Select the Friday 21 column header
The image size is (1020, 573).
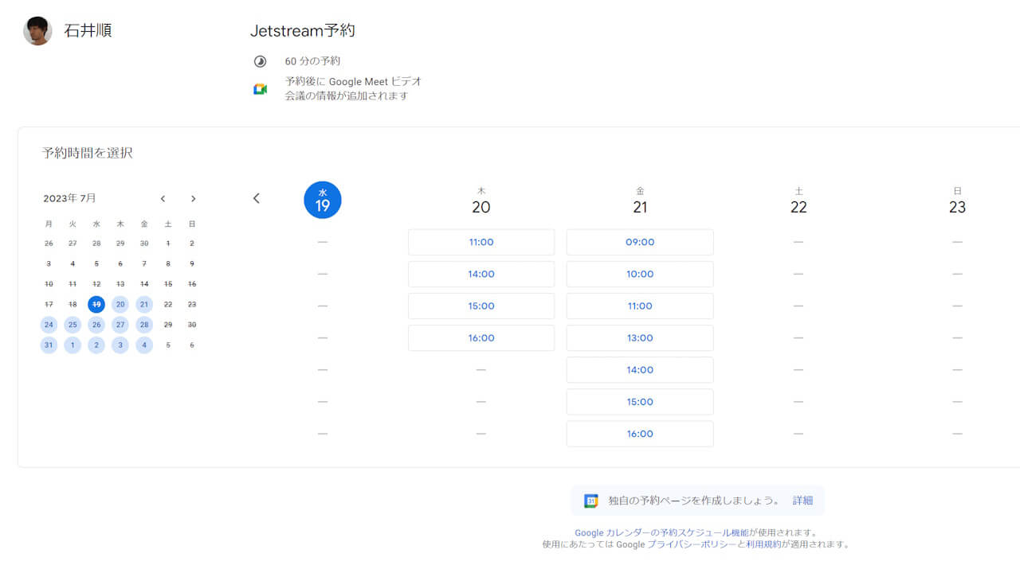(639, 197)
